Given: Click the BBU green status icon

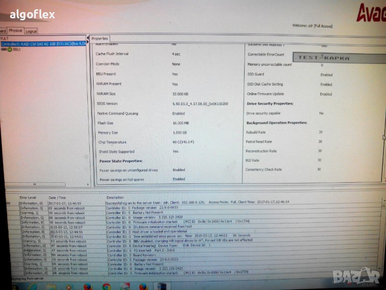Looking at the screenshot, I should (9, 49).
